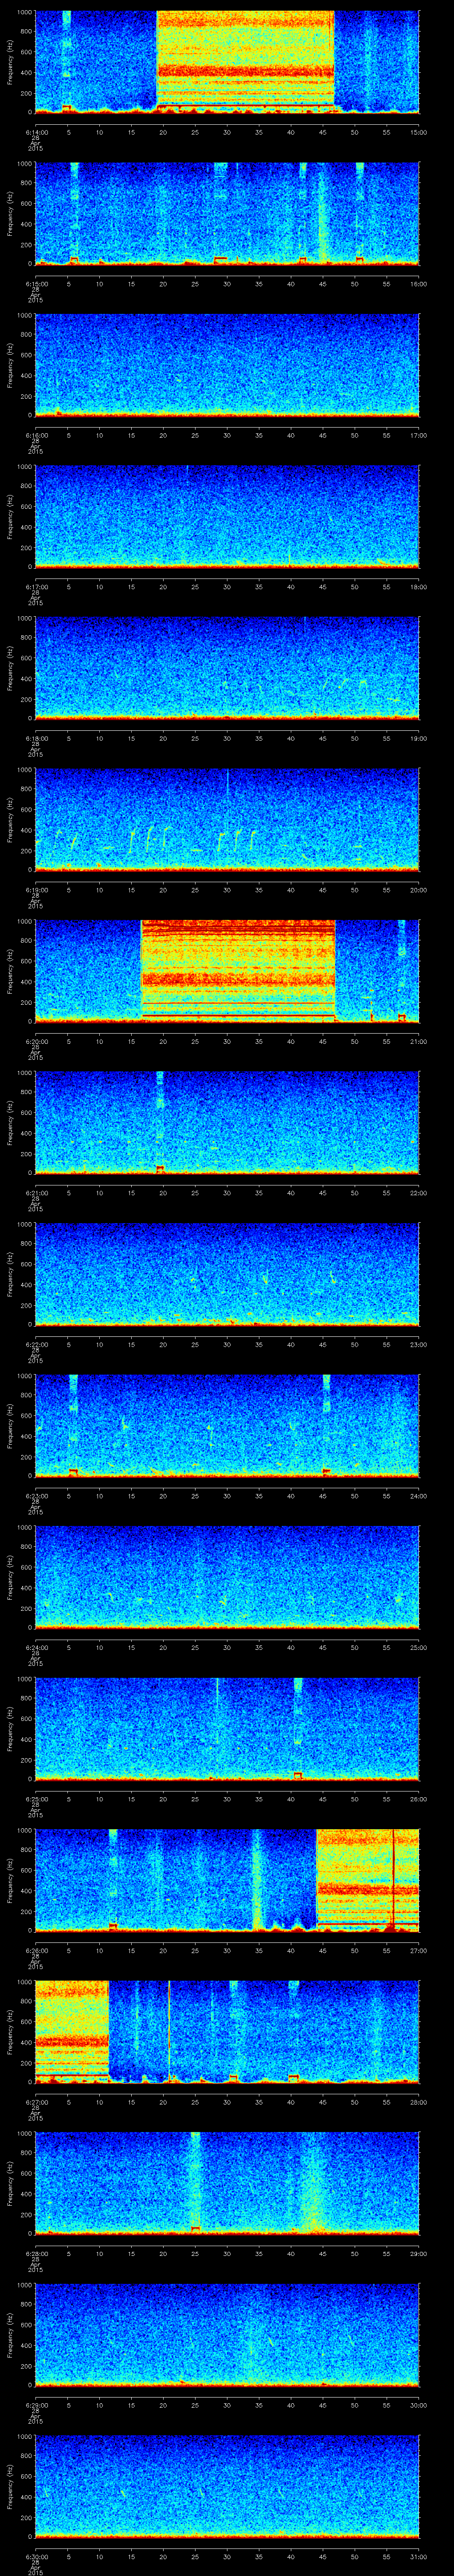Click the '6:20:00' start time label
The image size is (454, 2576).
[x=36, y=1041]
